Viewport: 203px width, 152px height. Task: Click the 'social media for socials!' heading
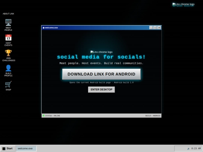[101, 57]
